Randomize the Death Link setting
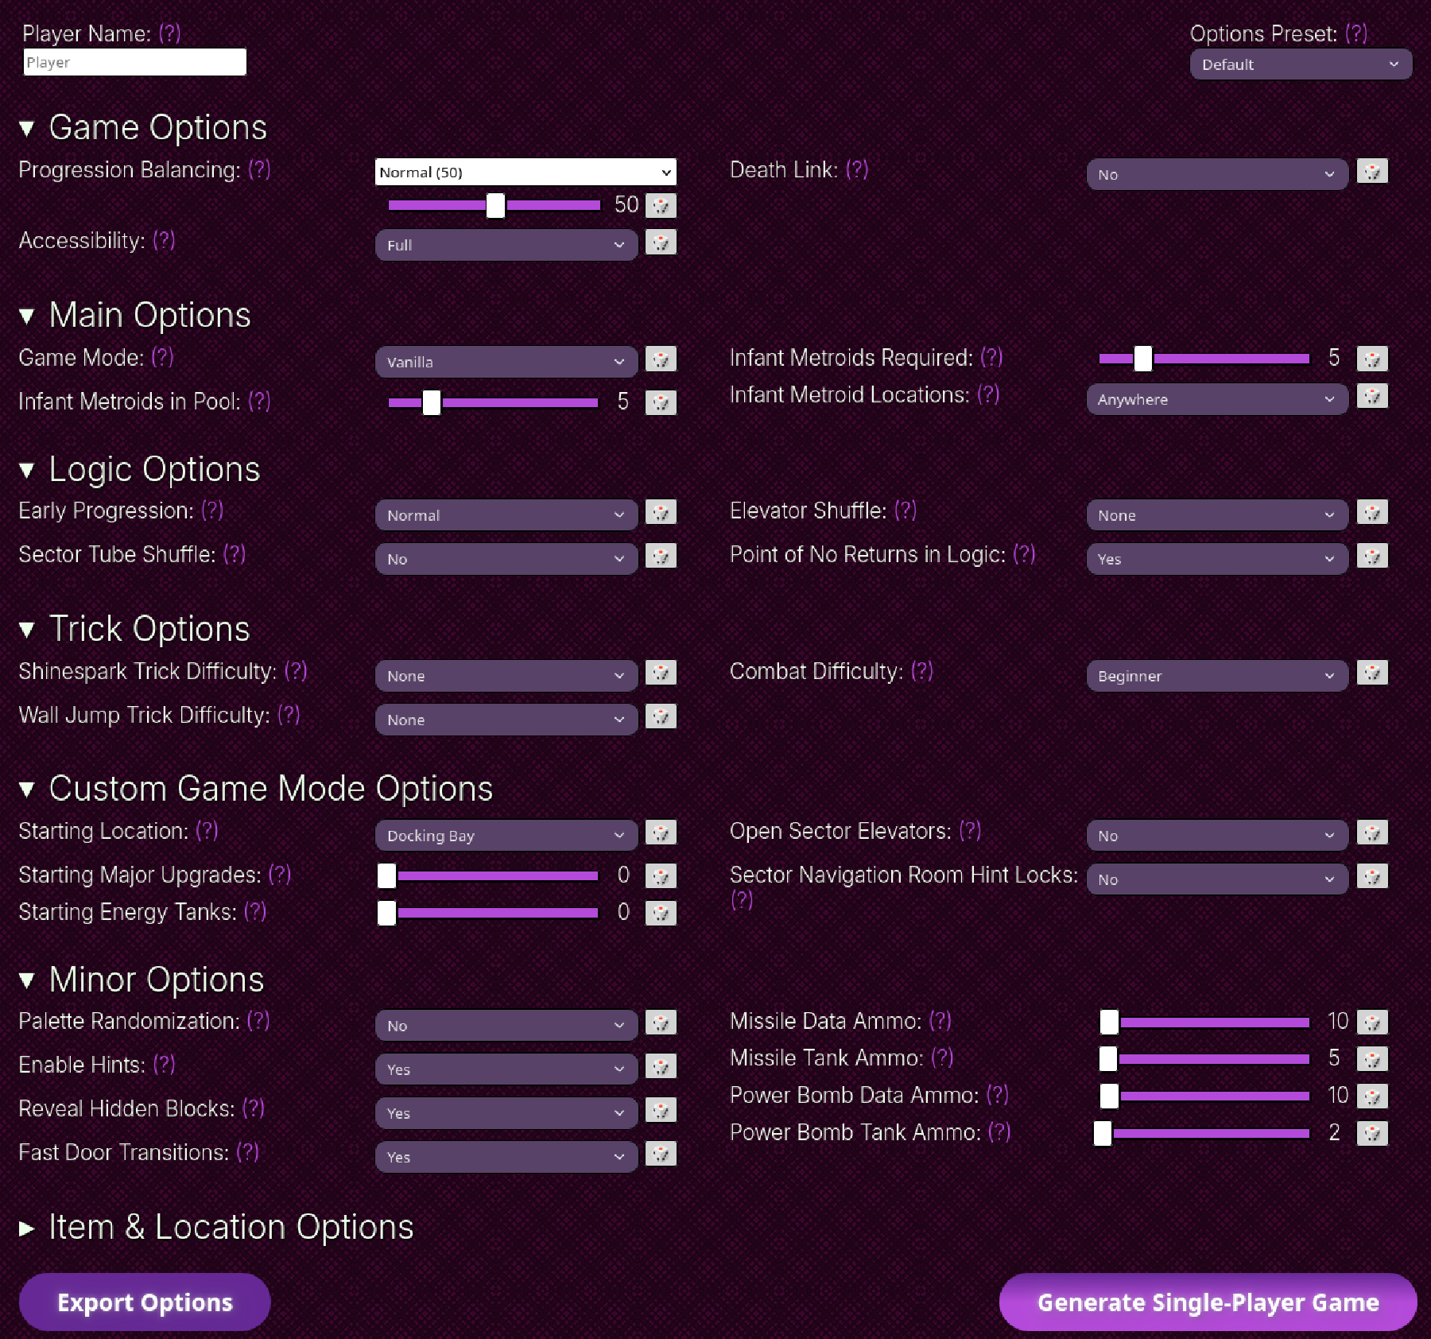Viewport: 1431px width, 1339px height. (x=1373, y=171)
